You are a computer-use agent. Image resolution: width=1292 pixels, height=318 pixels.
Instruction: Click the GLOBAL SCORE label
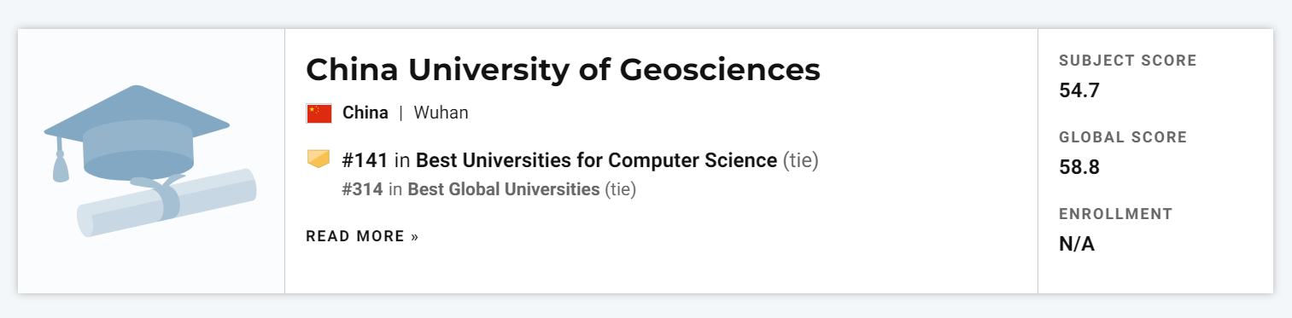(1123, 137)
